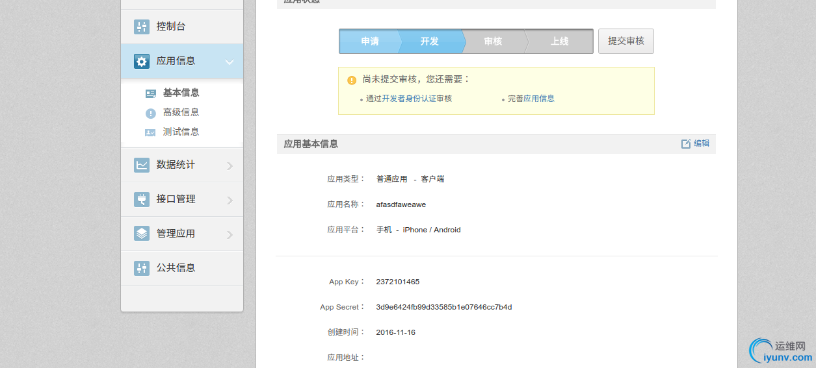Click the app name afasdfaweawe

(x=401, y=204)
